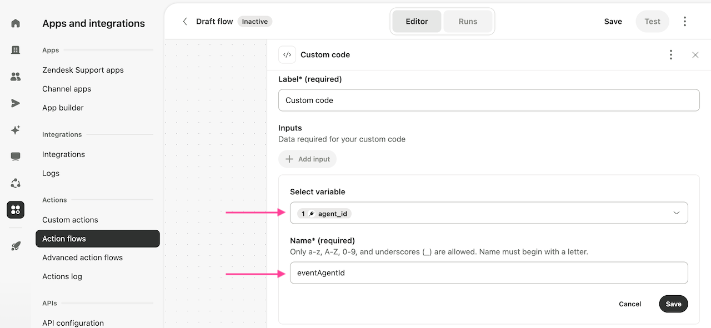Open the Workspaces monitor icon
Image resolution: width=711 pixels, height=328 pixels.
point(16,157)
